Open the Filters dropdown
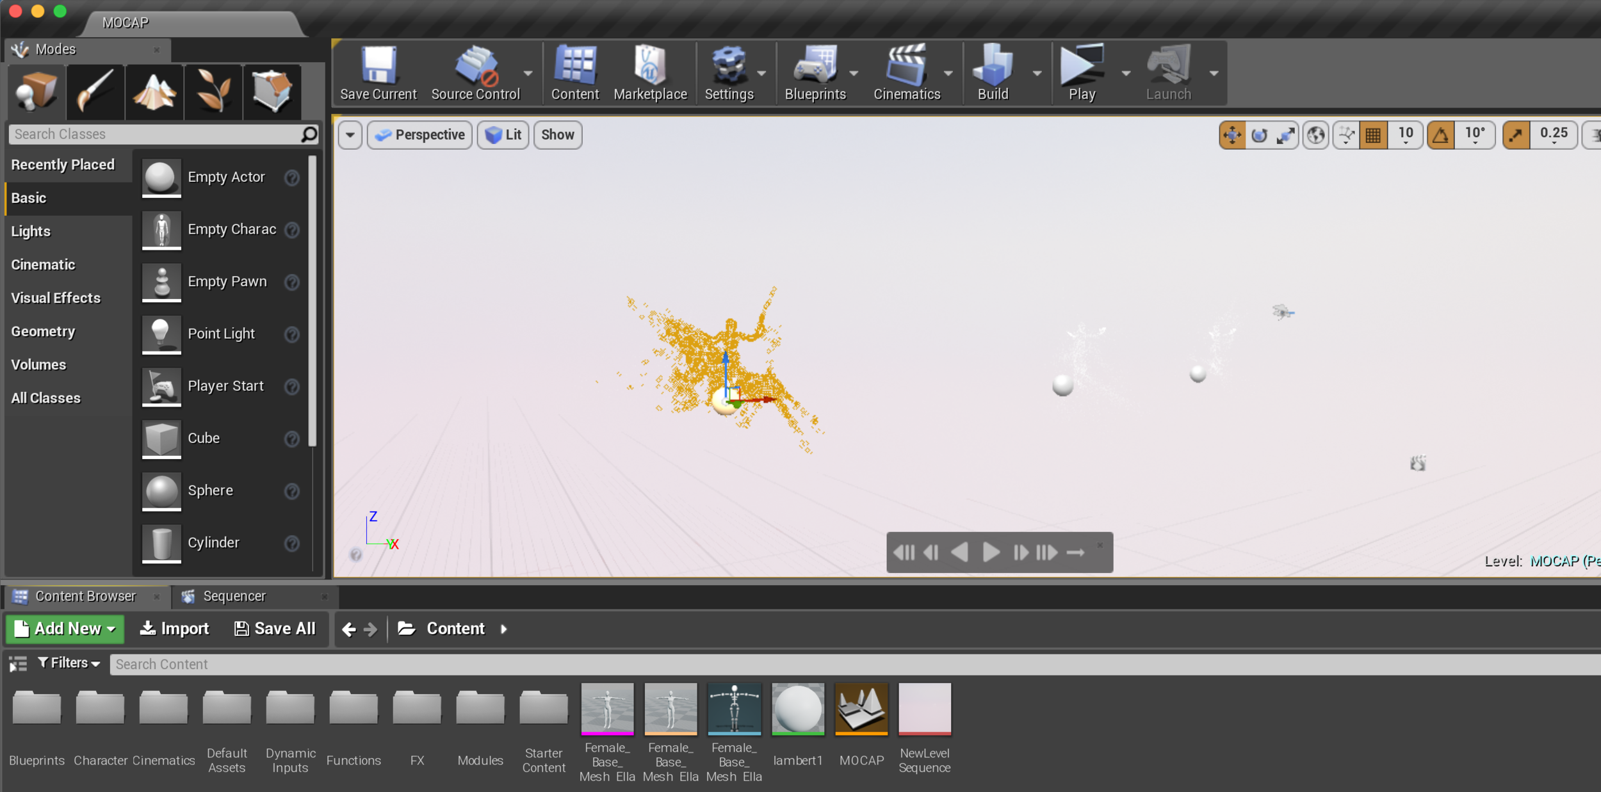The image size is (1601, 792). click(69, 663)
